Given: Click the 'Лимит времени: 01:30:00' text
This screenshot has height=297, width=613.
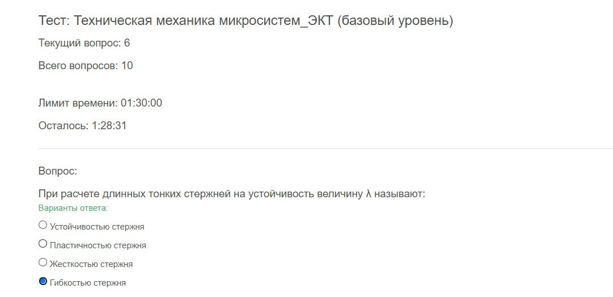Looking at the screenshot, I should (100, 103).
